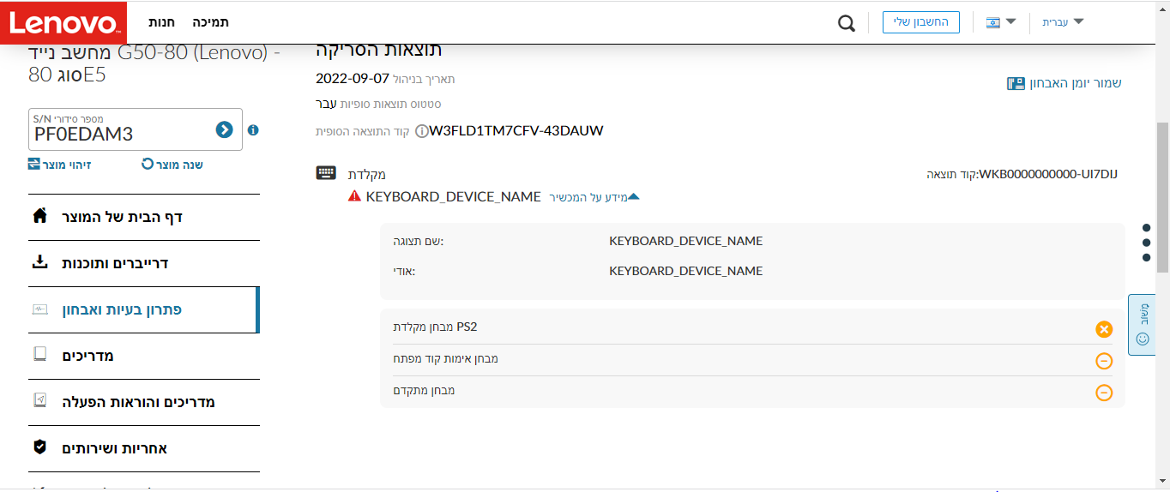Screen dimensions: 1170x492
Task: Click the page vertical scrollbar
Action: click(1162, 197)
